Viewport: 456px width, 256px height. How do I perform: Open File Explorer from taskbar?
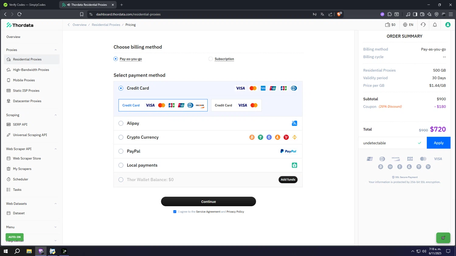(x=29, y=251)
